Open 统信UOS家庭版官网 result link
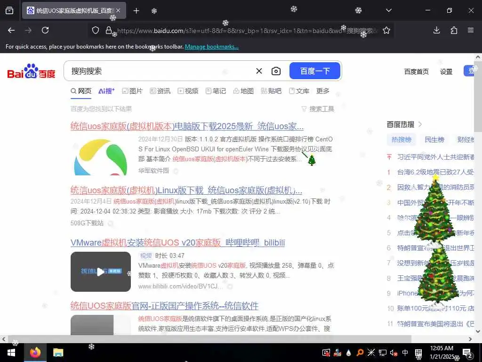Image resolution: width=482 pixels, height=362 pixels. [x=164, y=305]
